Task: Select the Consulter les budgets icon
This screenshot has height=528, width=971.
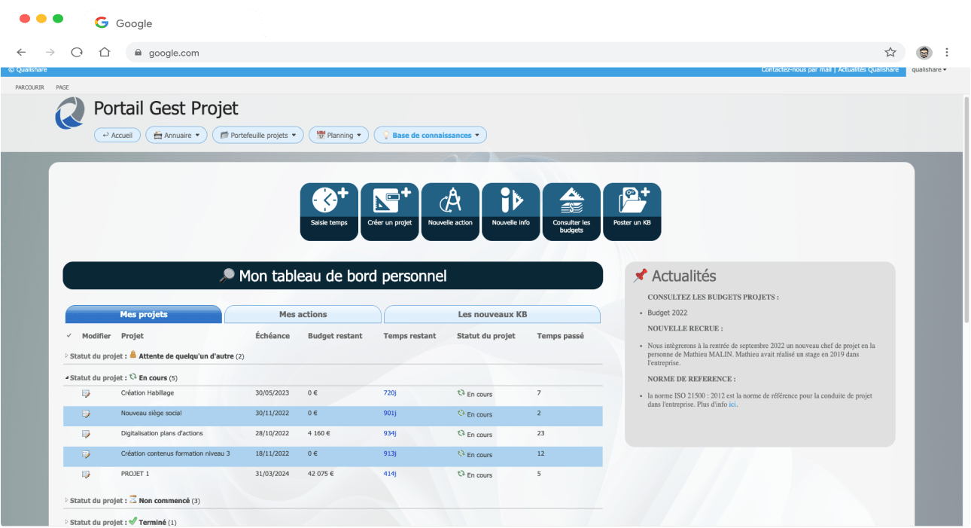Action: pyautogui.click(x=571, y=203)
